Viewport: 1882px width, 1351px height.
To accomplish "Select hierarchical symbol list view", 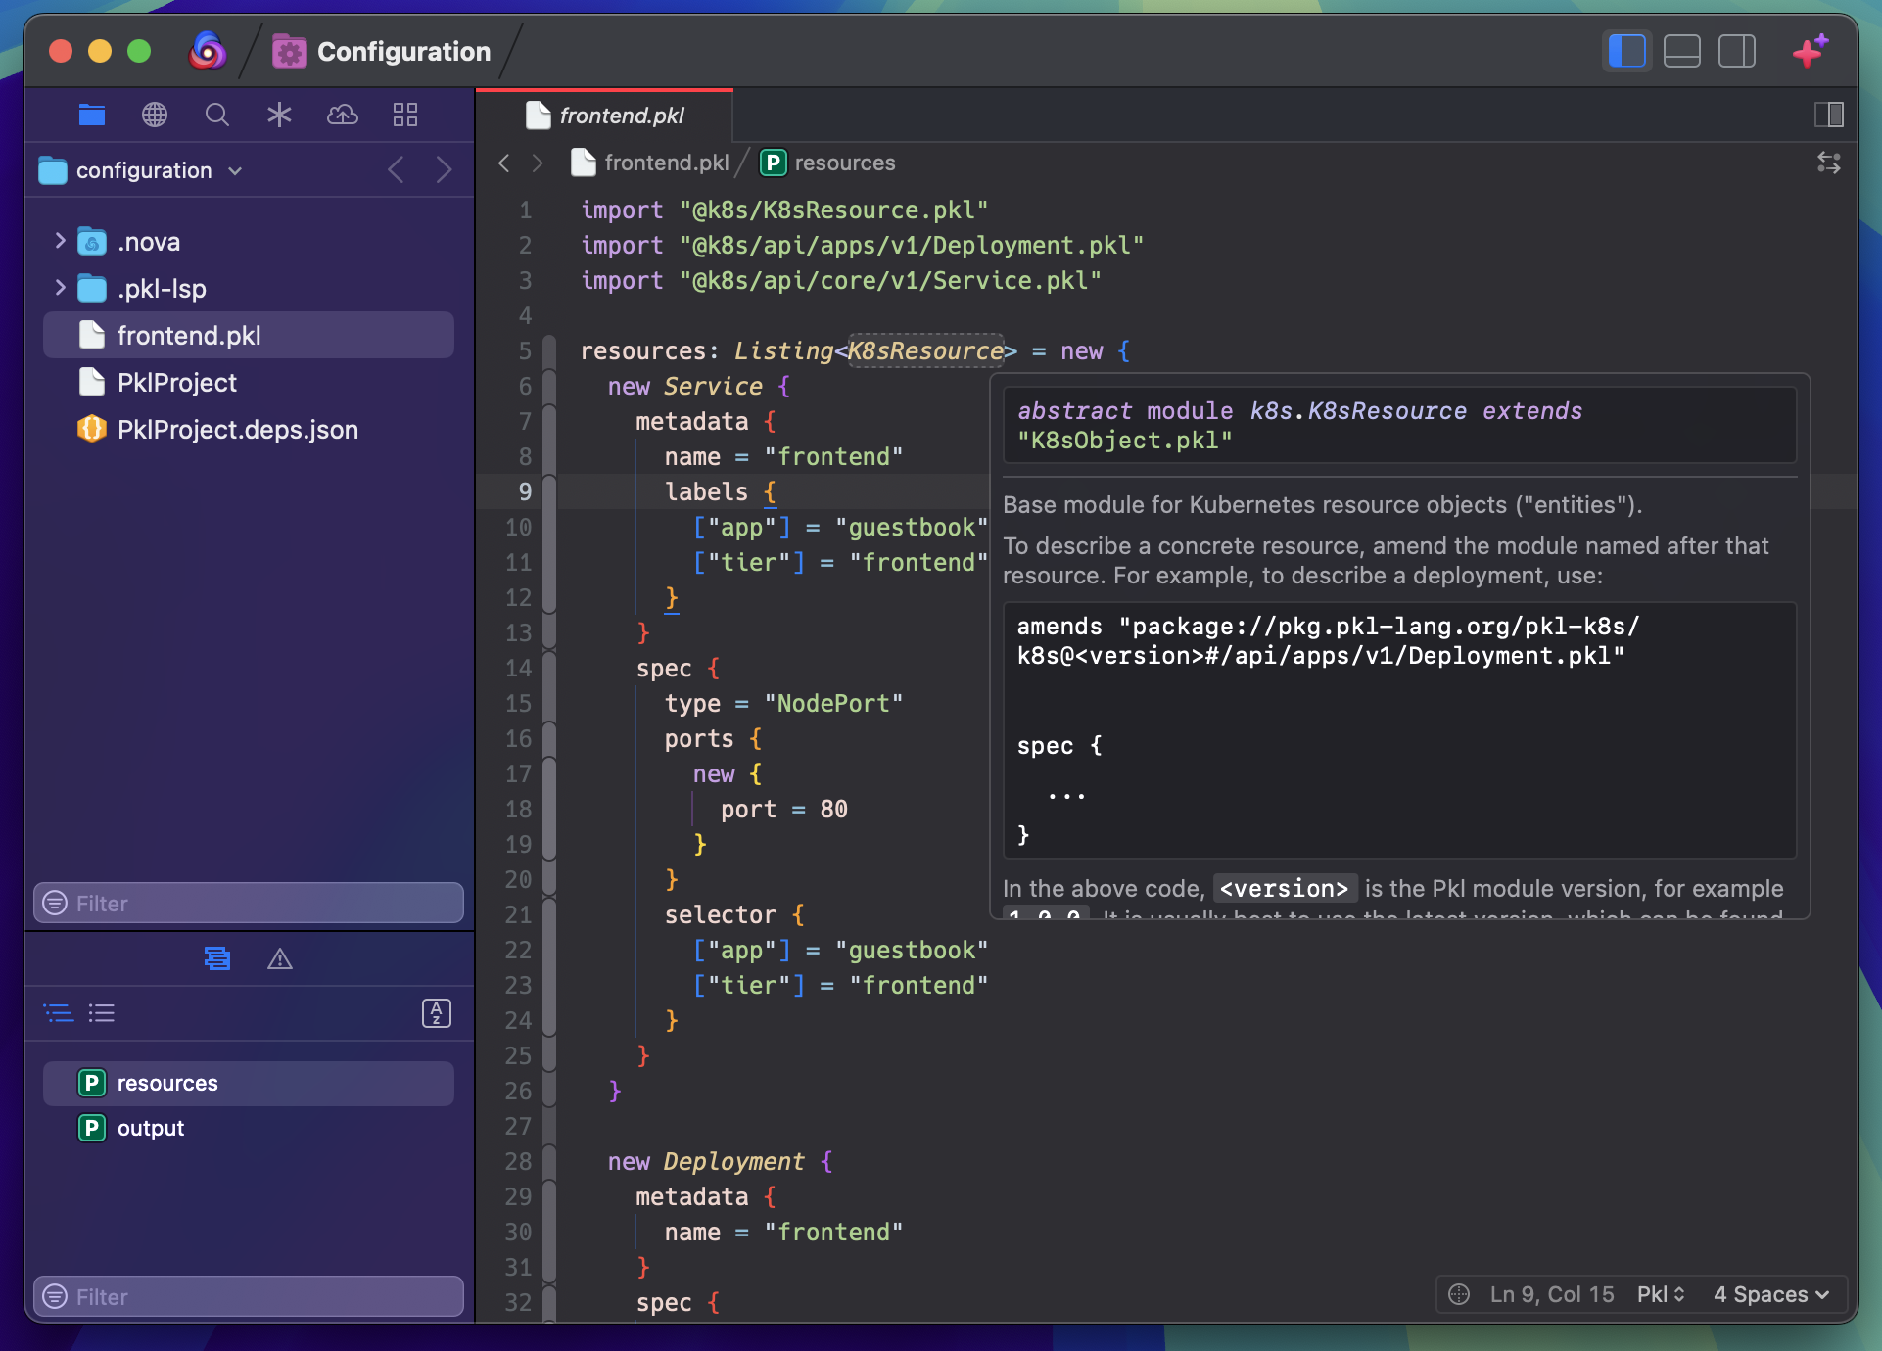I will [x=59, y=1013].
